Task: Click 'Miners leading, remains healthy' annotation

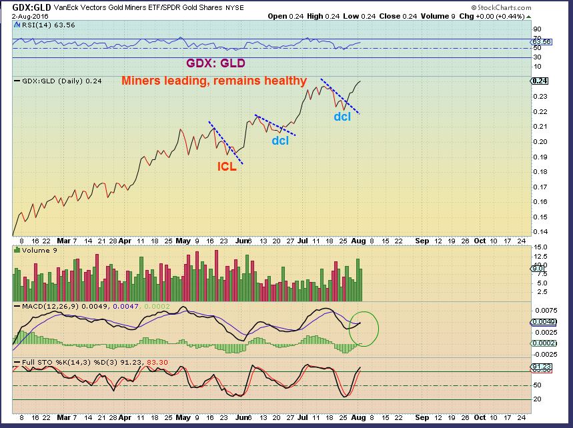Action: point(214,81)
